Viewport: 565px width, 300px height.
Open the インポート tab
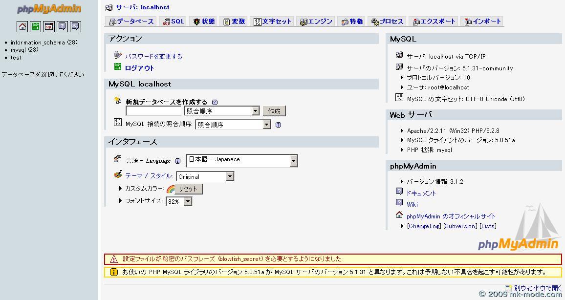(x=482, y=21)
